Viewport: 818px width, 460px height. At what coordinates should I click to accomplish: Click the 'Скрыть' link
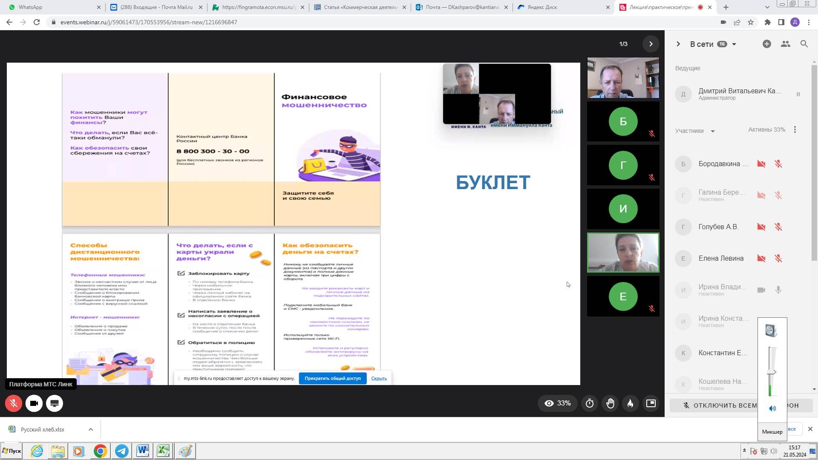379,378
